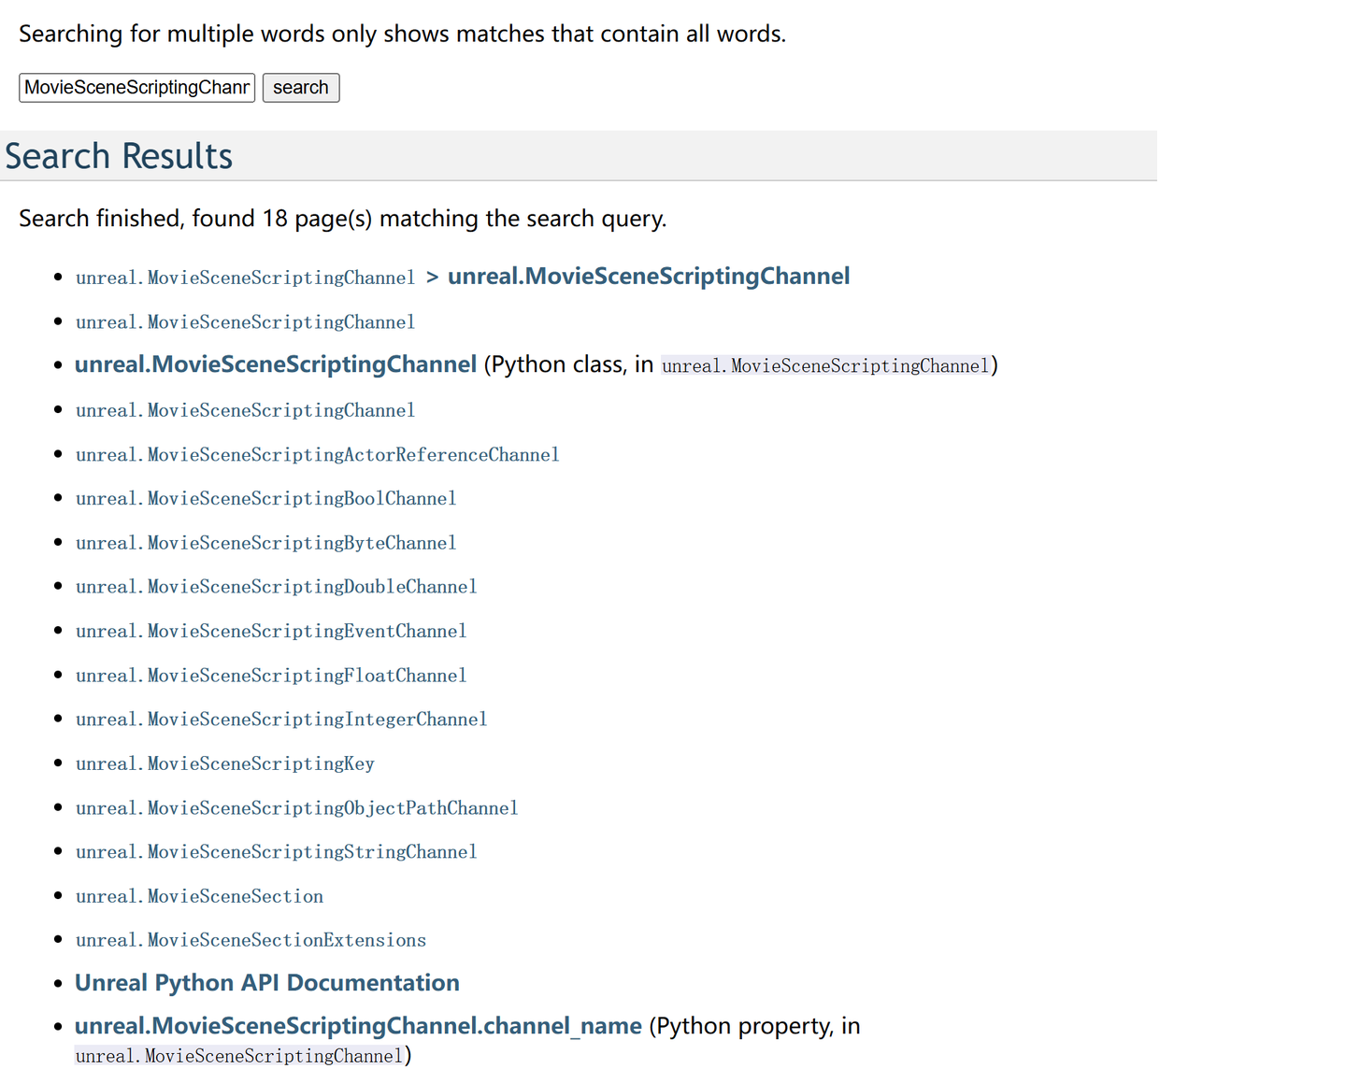Go to unreal.MovieSceneScriptingObjectPathChannel page

296,808
